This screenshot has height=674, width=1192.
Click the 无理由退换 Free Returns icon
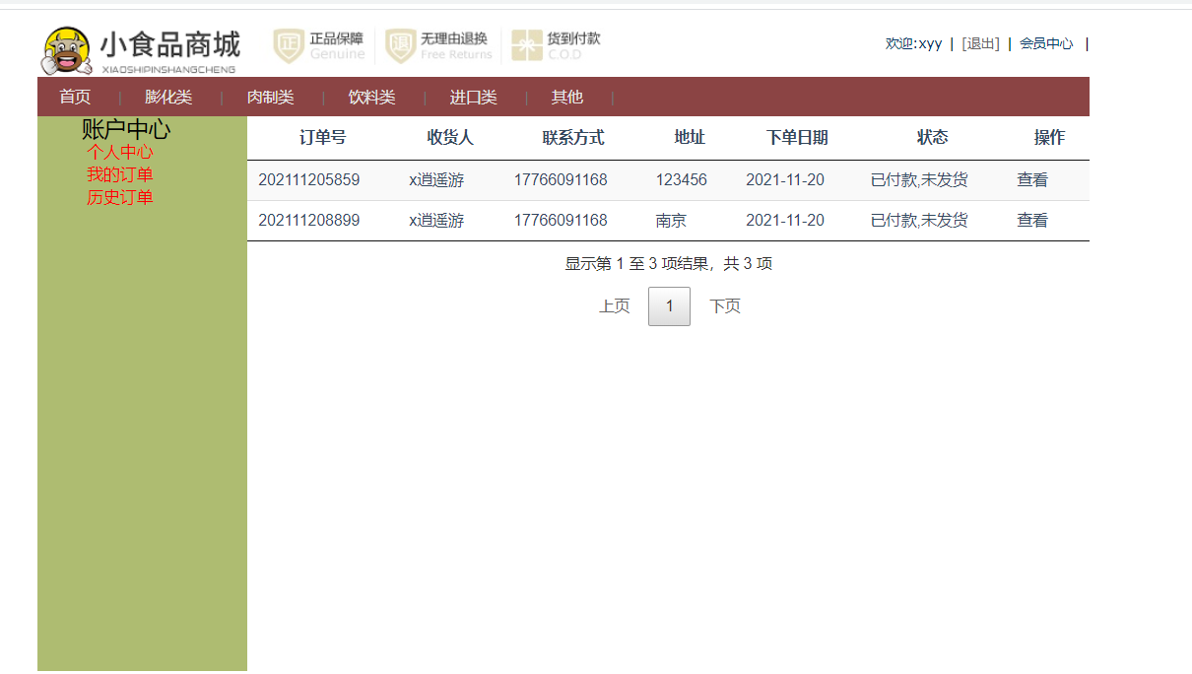click(x=401, y=45)
